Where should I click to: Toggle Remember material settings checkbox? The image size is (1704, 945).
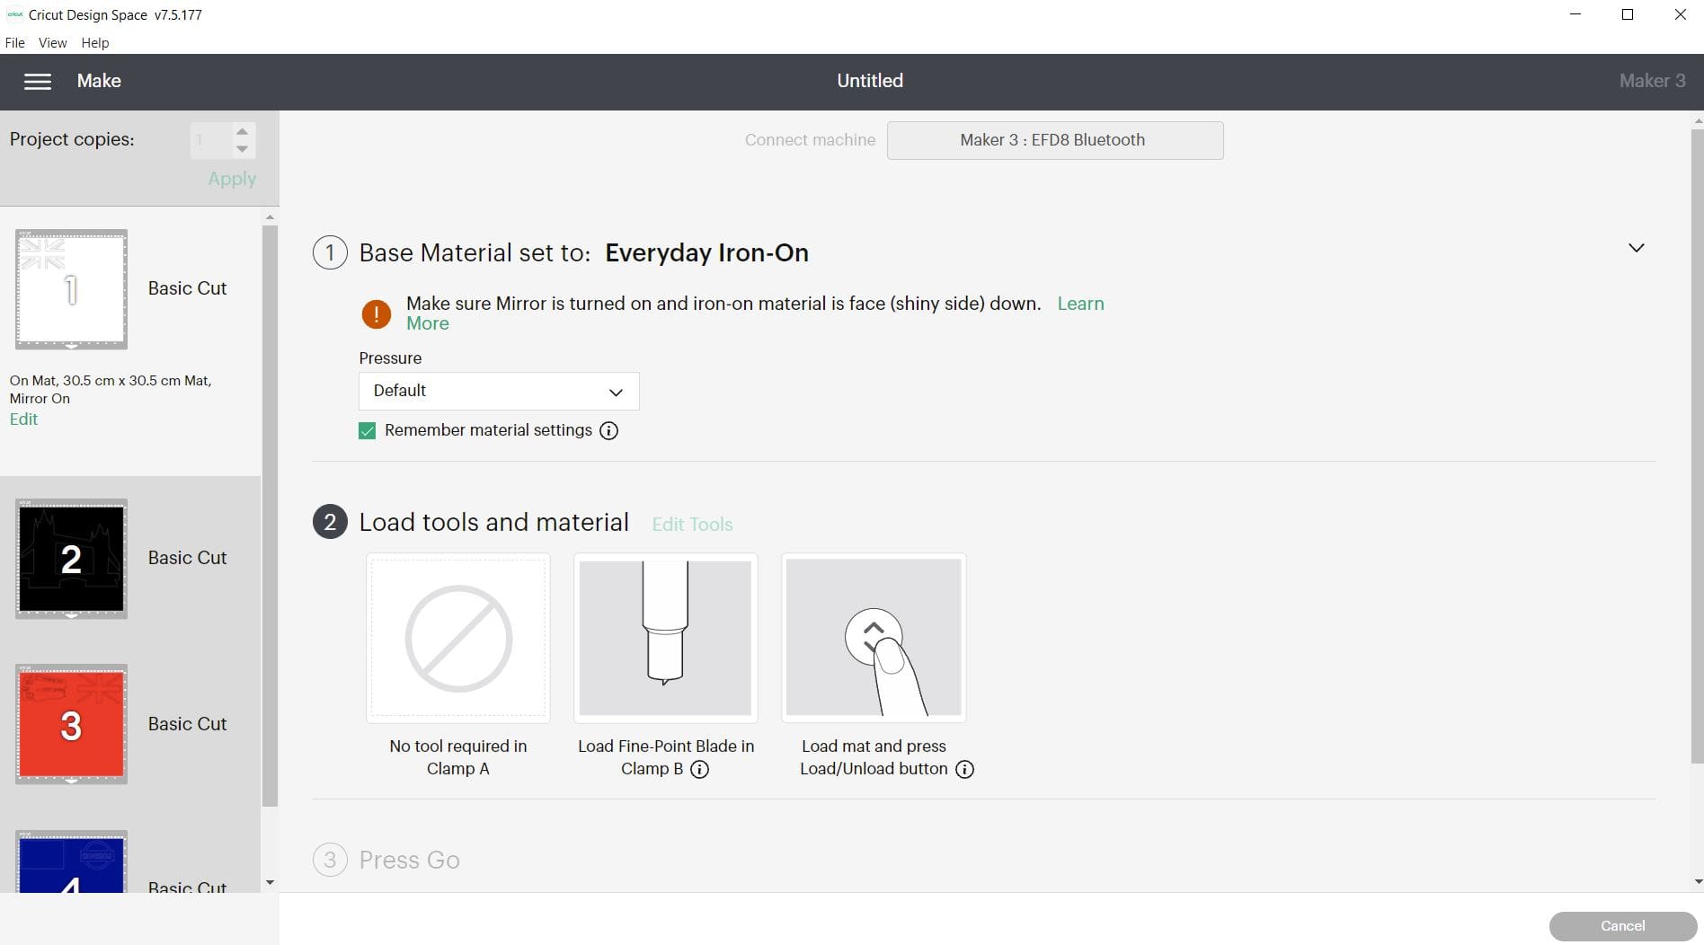pyautogui.click(x=367, y=431)
